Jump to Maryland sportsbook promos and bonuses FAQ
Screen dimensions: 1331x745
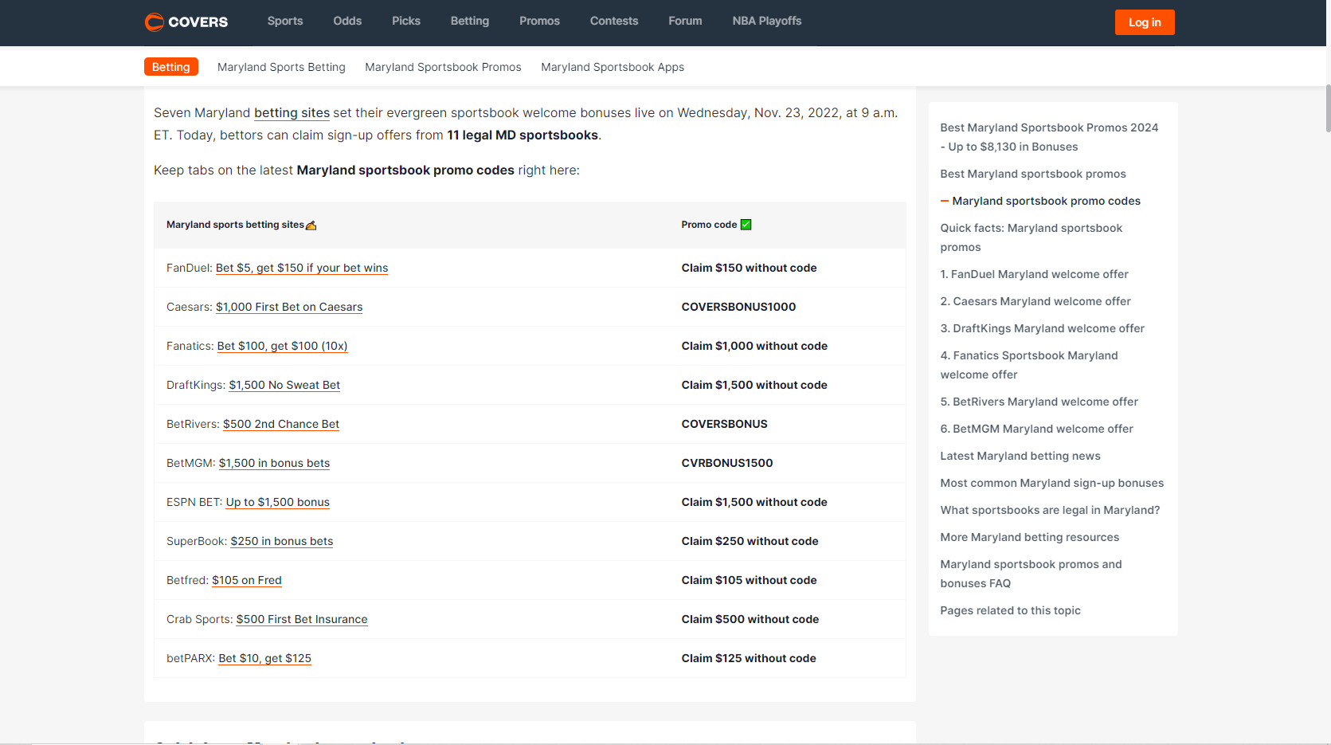[x=1031, y=574]
